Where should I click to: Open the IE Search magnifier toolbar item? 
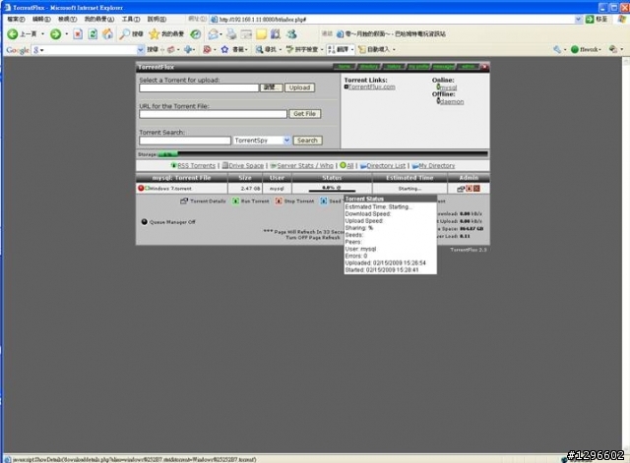coord(131,34)
